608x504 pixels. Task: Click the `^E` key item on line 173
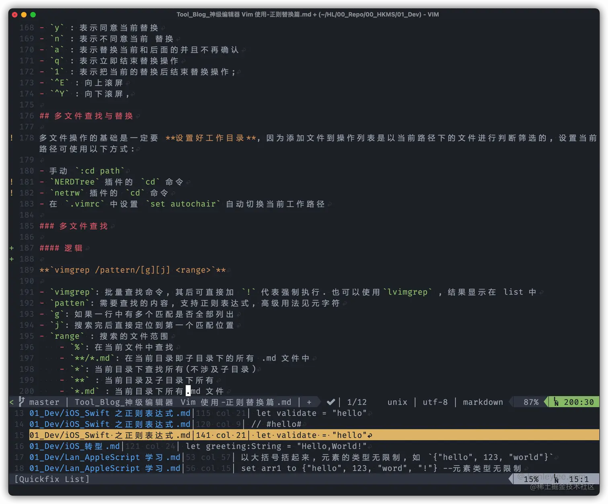60,83
